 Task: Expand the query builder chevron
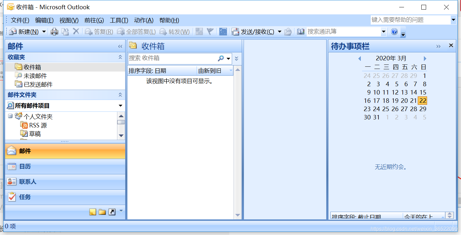point(237,58)
